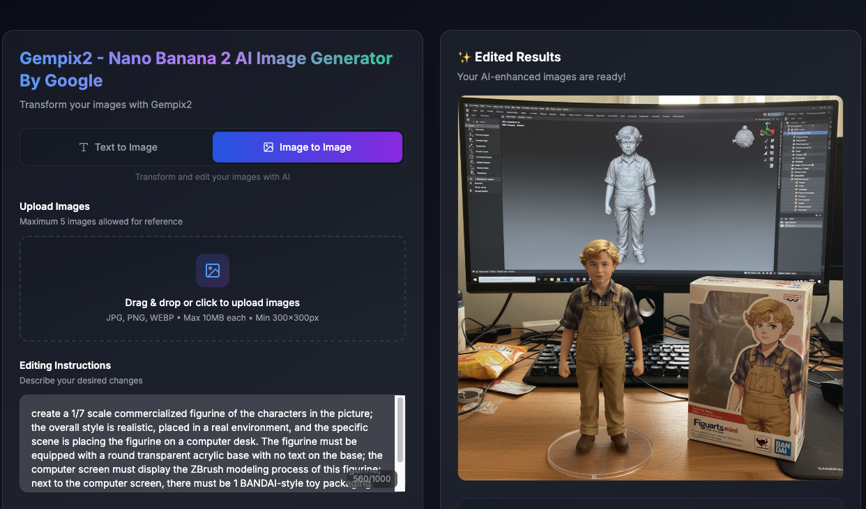The height and width of the screenshot is (509, 866).
Task: Place cursor in the Editing Instructions text box
Action: (209, 443)
